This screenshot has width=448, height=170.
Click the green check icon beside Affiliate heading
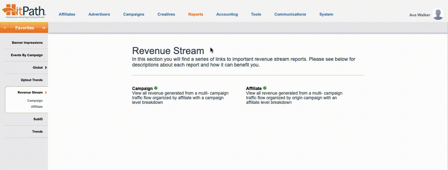pos(265,88)
